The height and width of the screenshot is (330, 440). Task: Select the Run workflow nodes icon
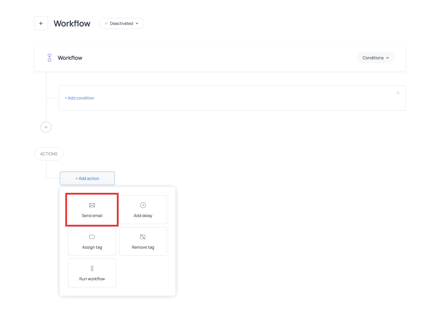[92, 268]
